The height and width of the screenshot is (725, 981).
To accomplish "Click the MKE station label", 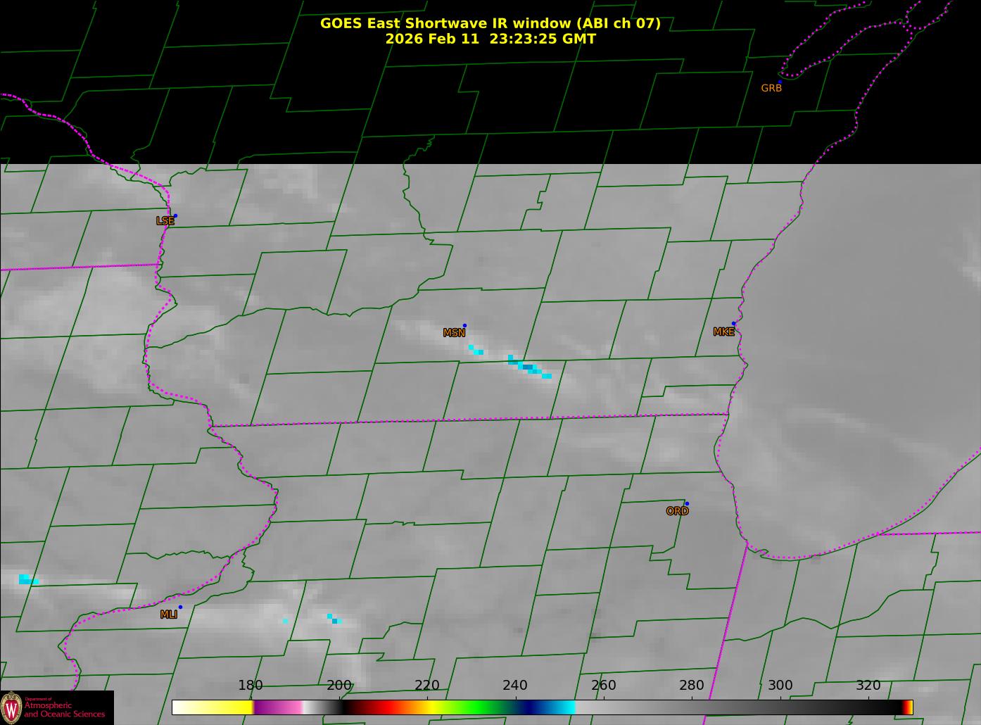I will 723,332.
